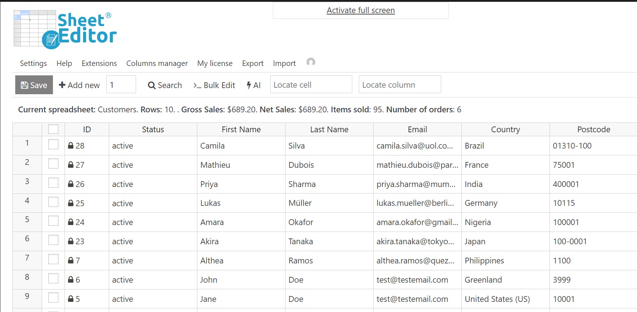Image resolution: width=637 pixels, height=312 pixels.
Task: Click the United States (US) cell
Action: click(x=506, y=299)
